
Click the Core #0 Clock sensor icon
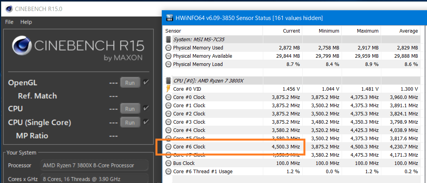(x=168, y=97)
